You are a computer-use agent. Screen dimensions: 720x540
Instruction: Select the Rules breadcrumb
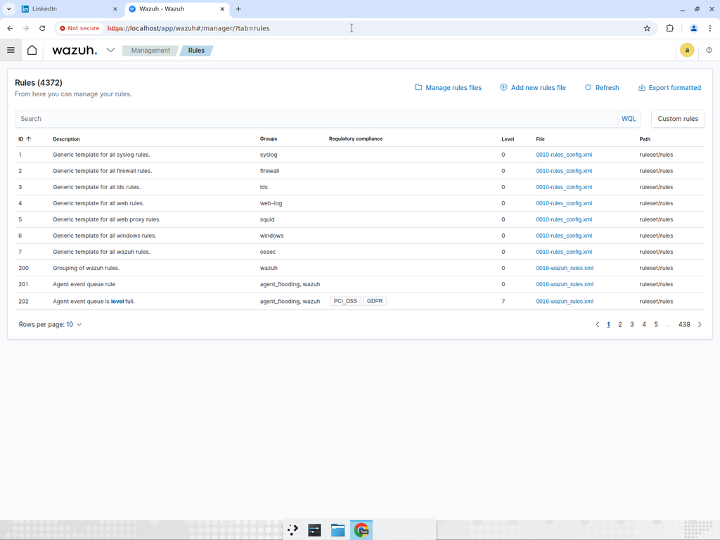click(x=196, y=51)
